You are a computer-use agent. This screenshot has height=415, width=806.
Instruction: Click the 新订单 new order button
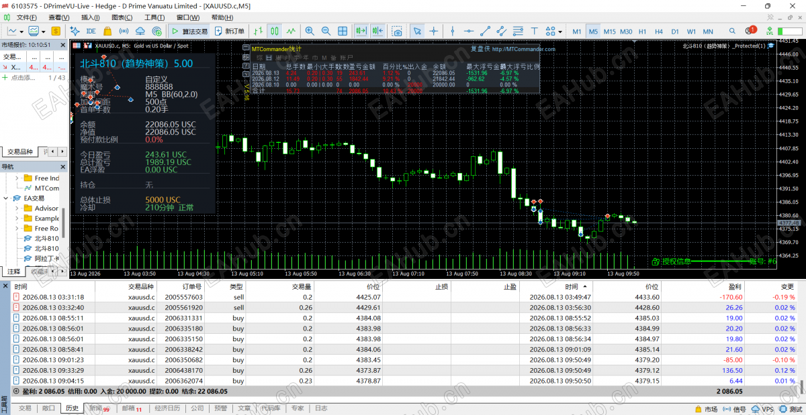[230, 31]
